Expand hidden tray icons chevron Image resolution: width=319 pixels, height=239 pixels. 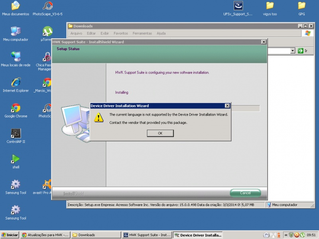286,235
